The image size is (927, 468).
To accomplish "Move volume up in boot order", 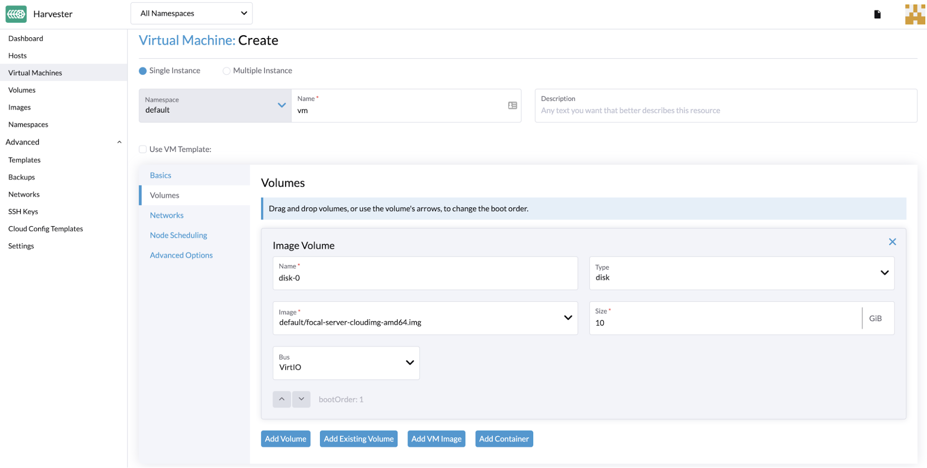I will pos(281,399).
